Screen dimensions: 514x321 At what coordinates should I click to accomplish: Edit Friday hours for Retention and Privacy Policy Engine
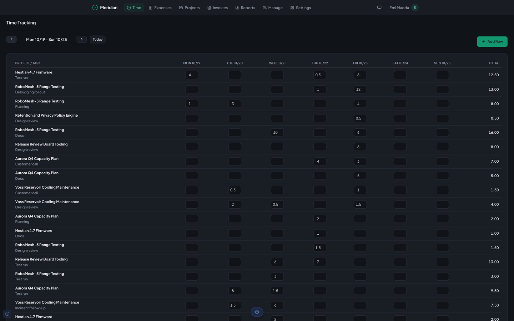tap(360, 118)
